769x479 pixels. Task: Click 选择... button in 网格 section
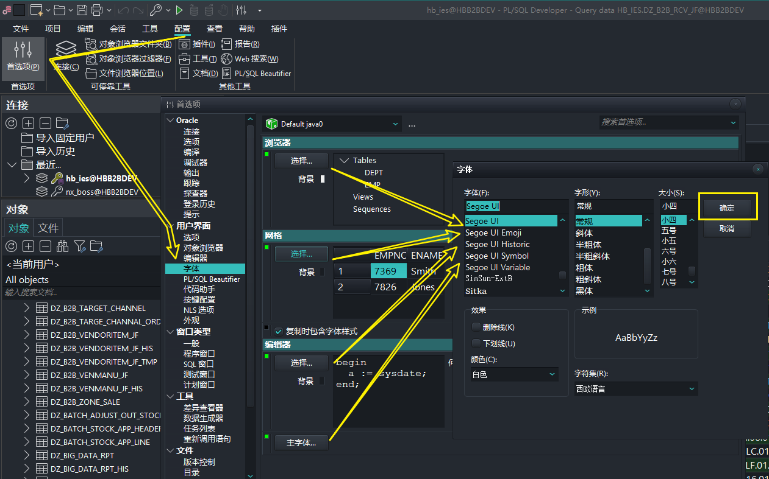[301, 254]
